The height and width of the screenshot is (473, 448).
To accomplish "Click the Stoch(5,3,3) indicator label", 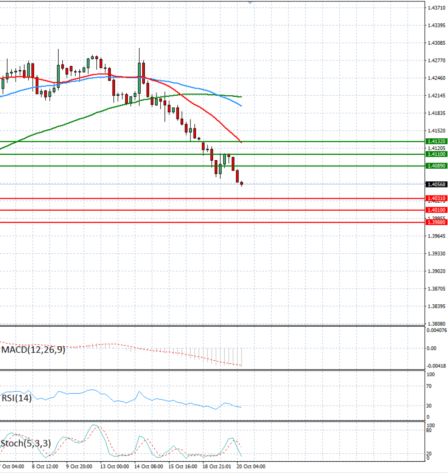I will (26, 443).
